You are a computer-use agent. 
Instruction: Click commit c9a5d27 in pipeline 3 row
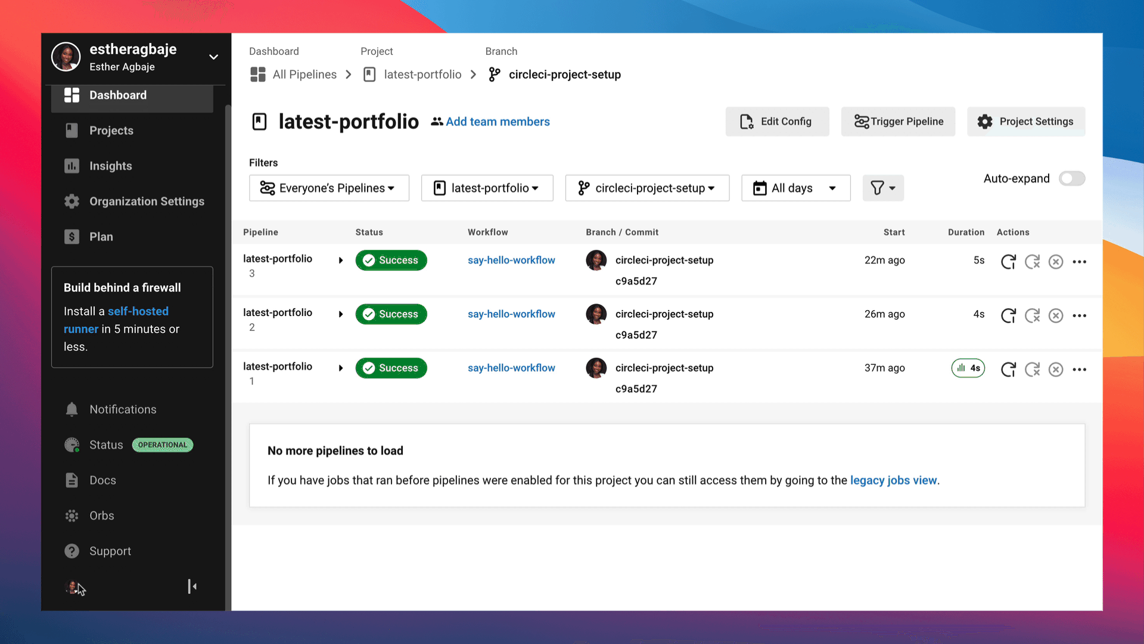tap(636, 281)
